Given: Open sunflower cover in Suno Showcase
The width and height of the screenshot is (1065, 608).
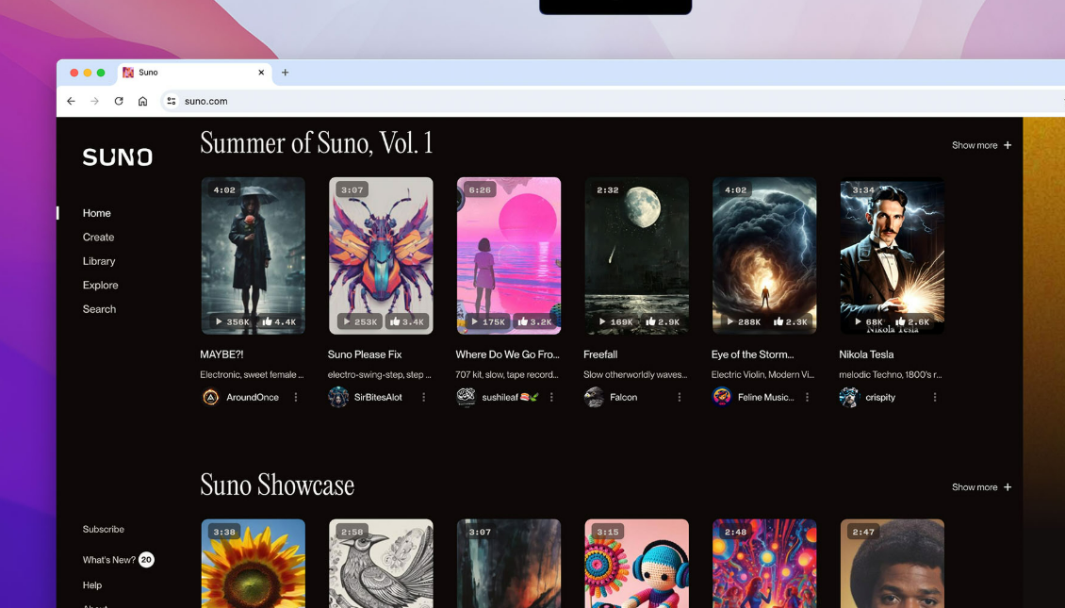Looking at the screenshot, I should pos(254,564).
